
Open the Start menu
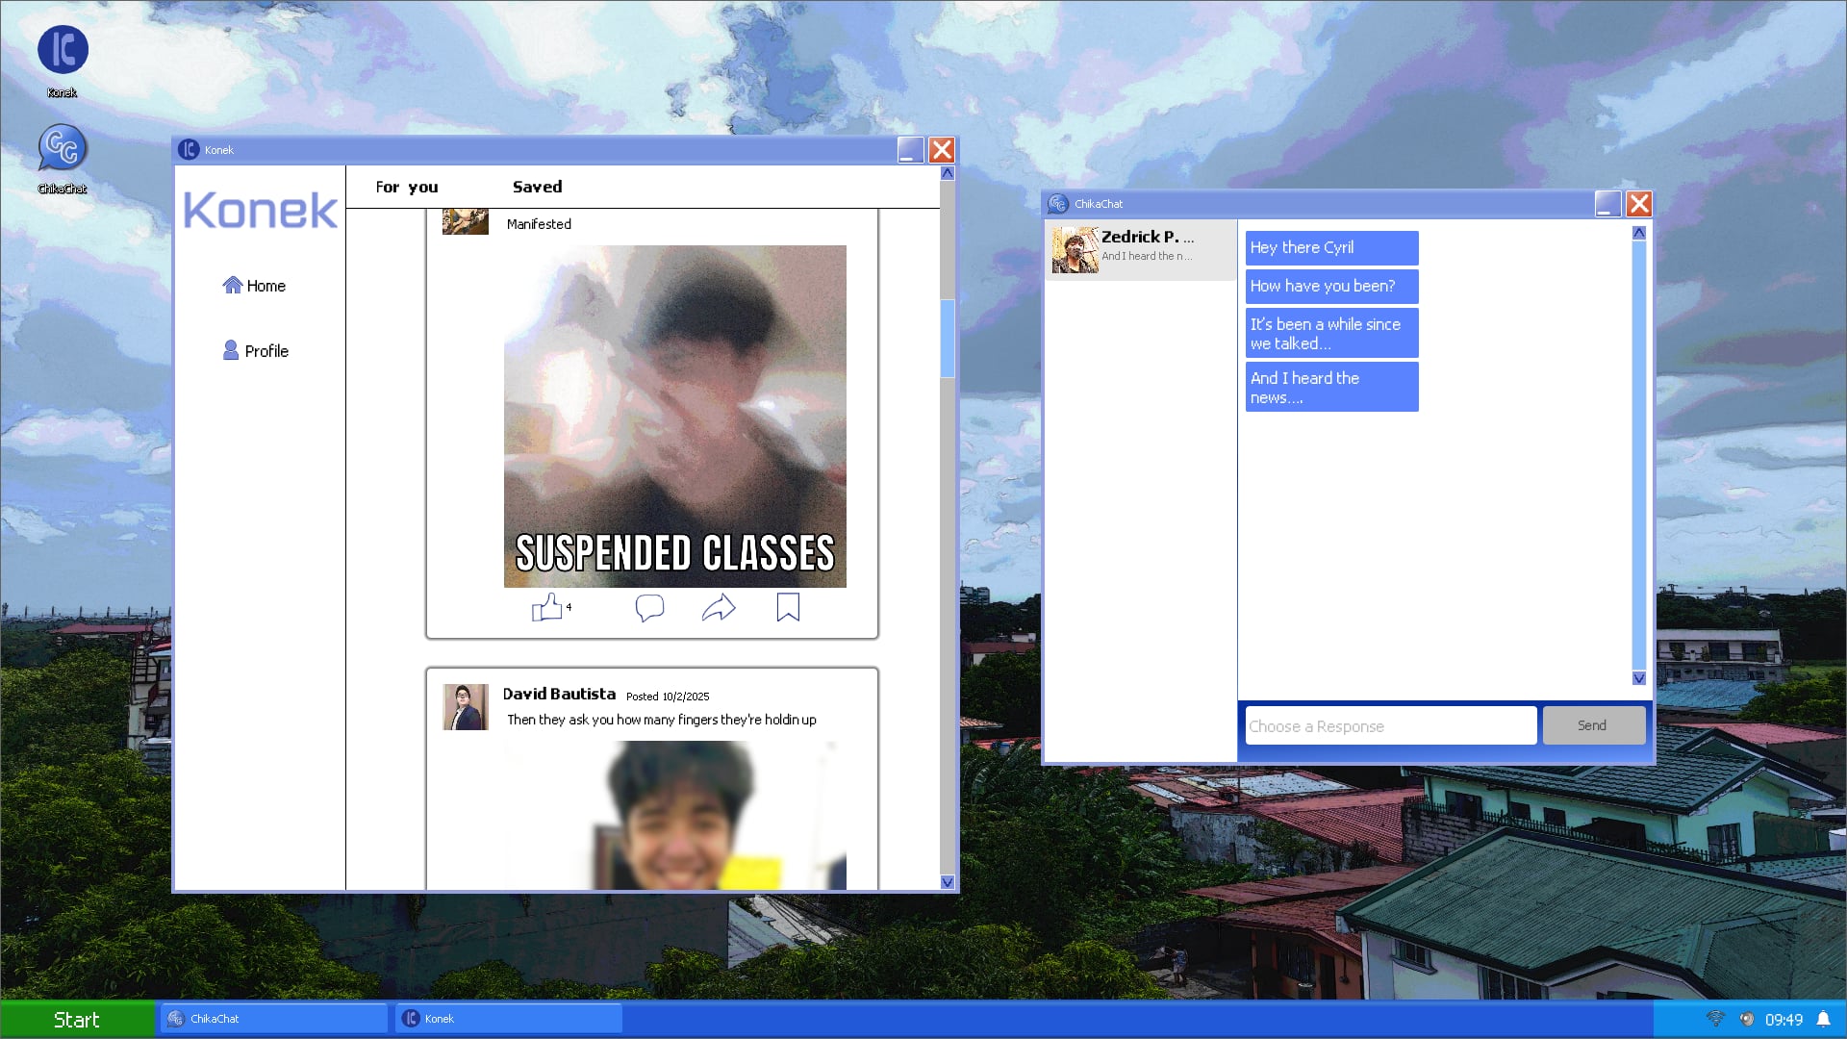pos(77,1019)
